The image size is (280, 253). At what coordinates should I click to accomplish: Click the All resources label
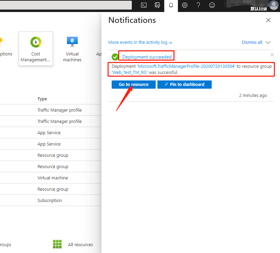click(x=81, y=244)
